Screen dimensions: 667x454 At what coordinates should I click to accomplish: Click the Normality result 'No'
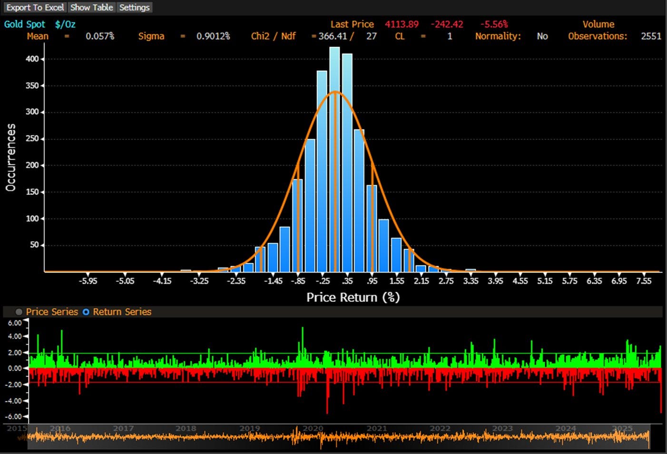(542, 36)
